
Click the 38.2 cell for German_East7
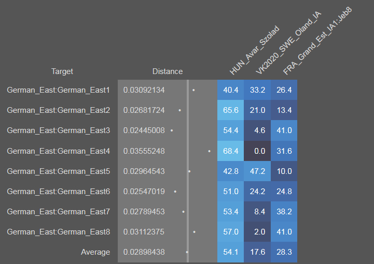(284, 212)
